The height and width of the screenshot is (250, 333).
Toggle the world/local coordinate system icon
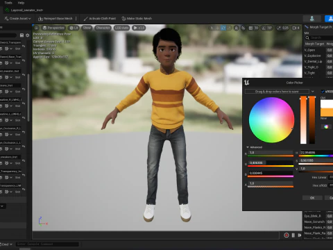pos(236,28)
